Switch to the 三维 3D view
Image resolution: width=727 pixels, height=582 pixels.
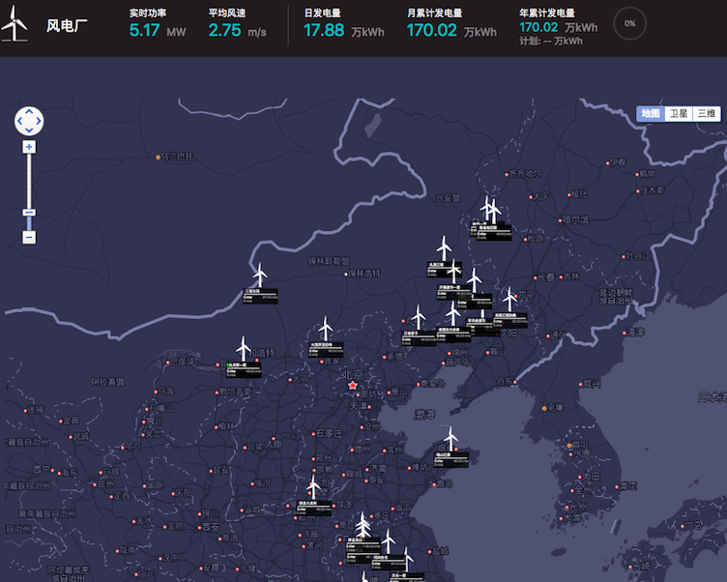point(706,114)
